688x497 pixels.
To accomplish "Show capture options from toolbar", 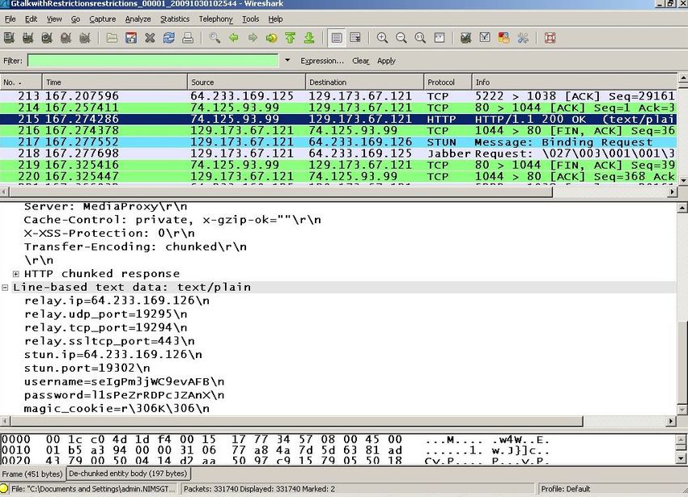I will [x=28, y=38].
